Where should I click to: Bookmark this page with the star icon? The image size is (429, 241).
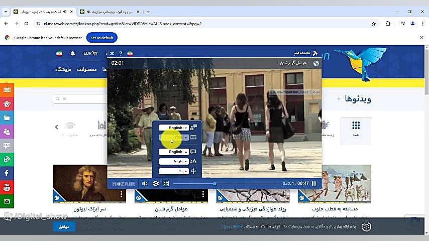[373, 24]
